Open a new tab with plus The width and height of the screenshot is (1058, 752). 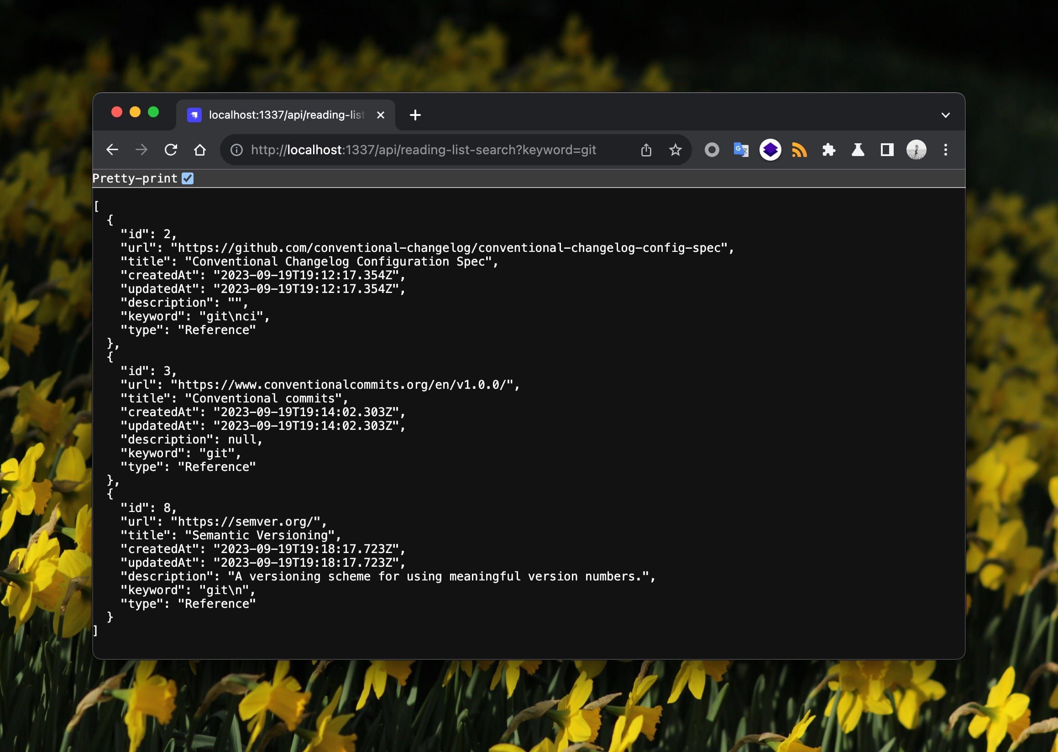pos(415,115)
